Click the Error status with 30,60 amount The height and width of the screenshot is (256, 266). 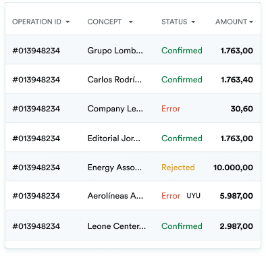171,109
